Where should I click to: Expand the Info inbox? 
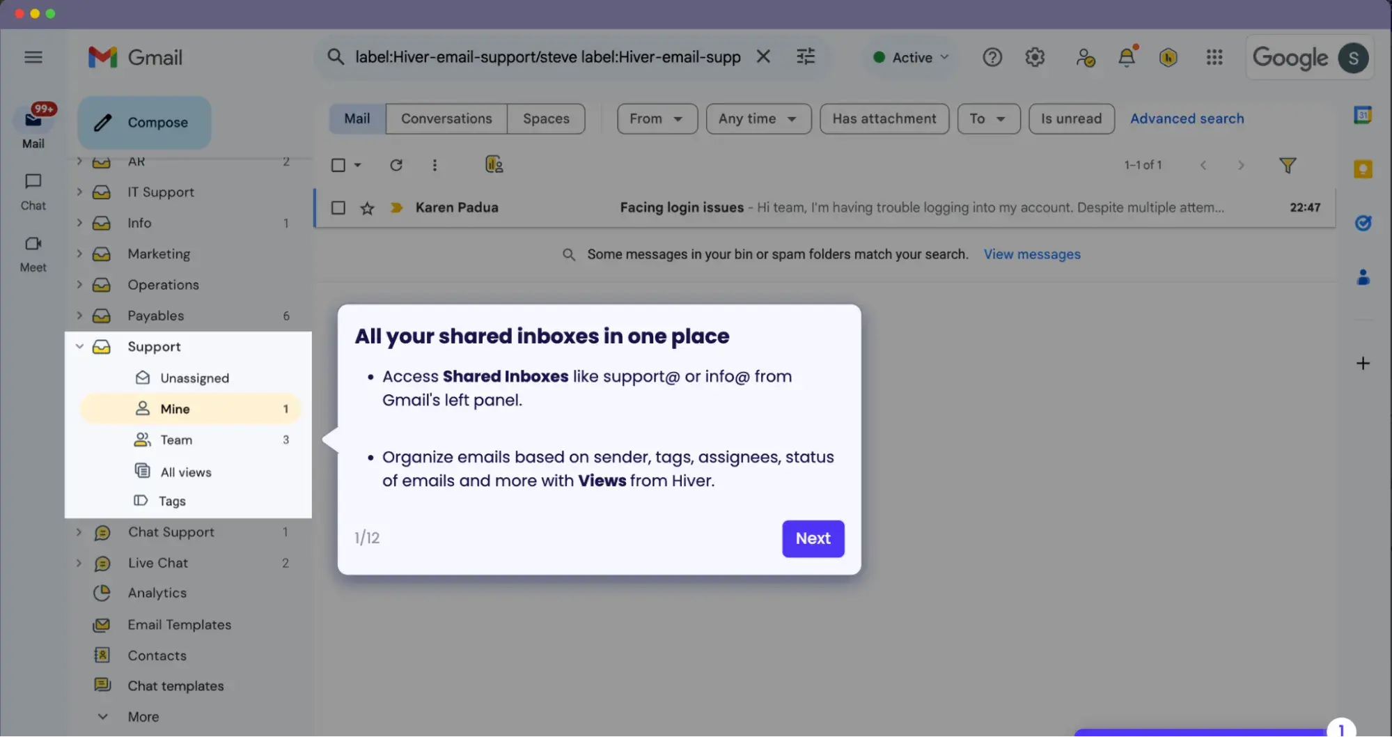pos(79,223)
